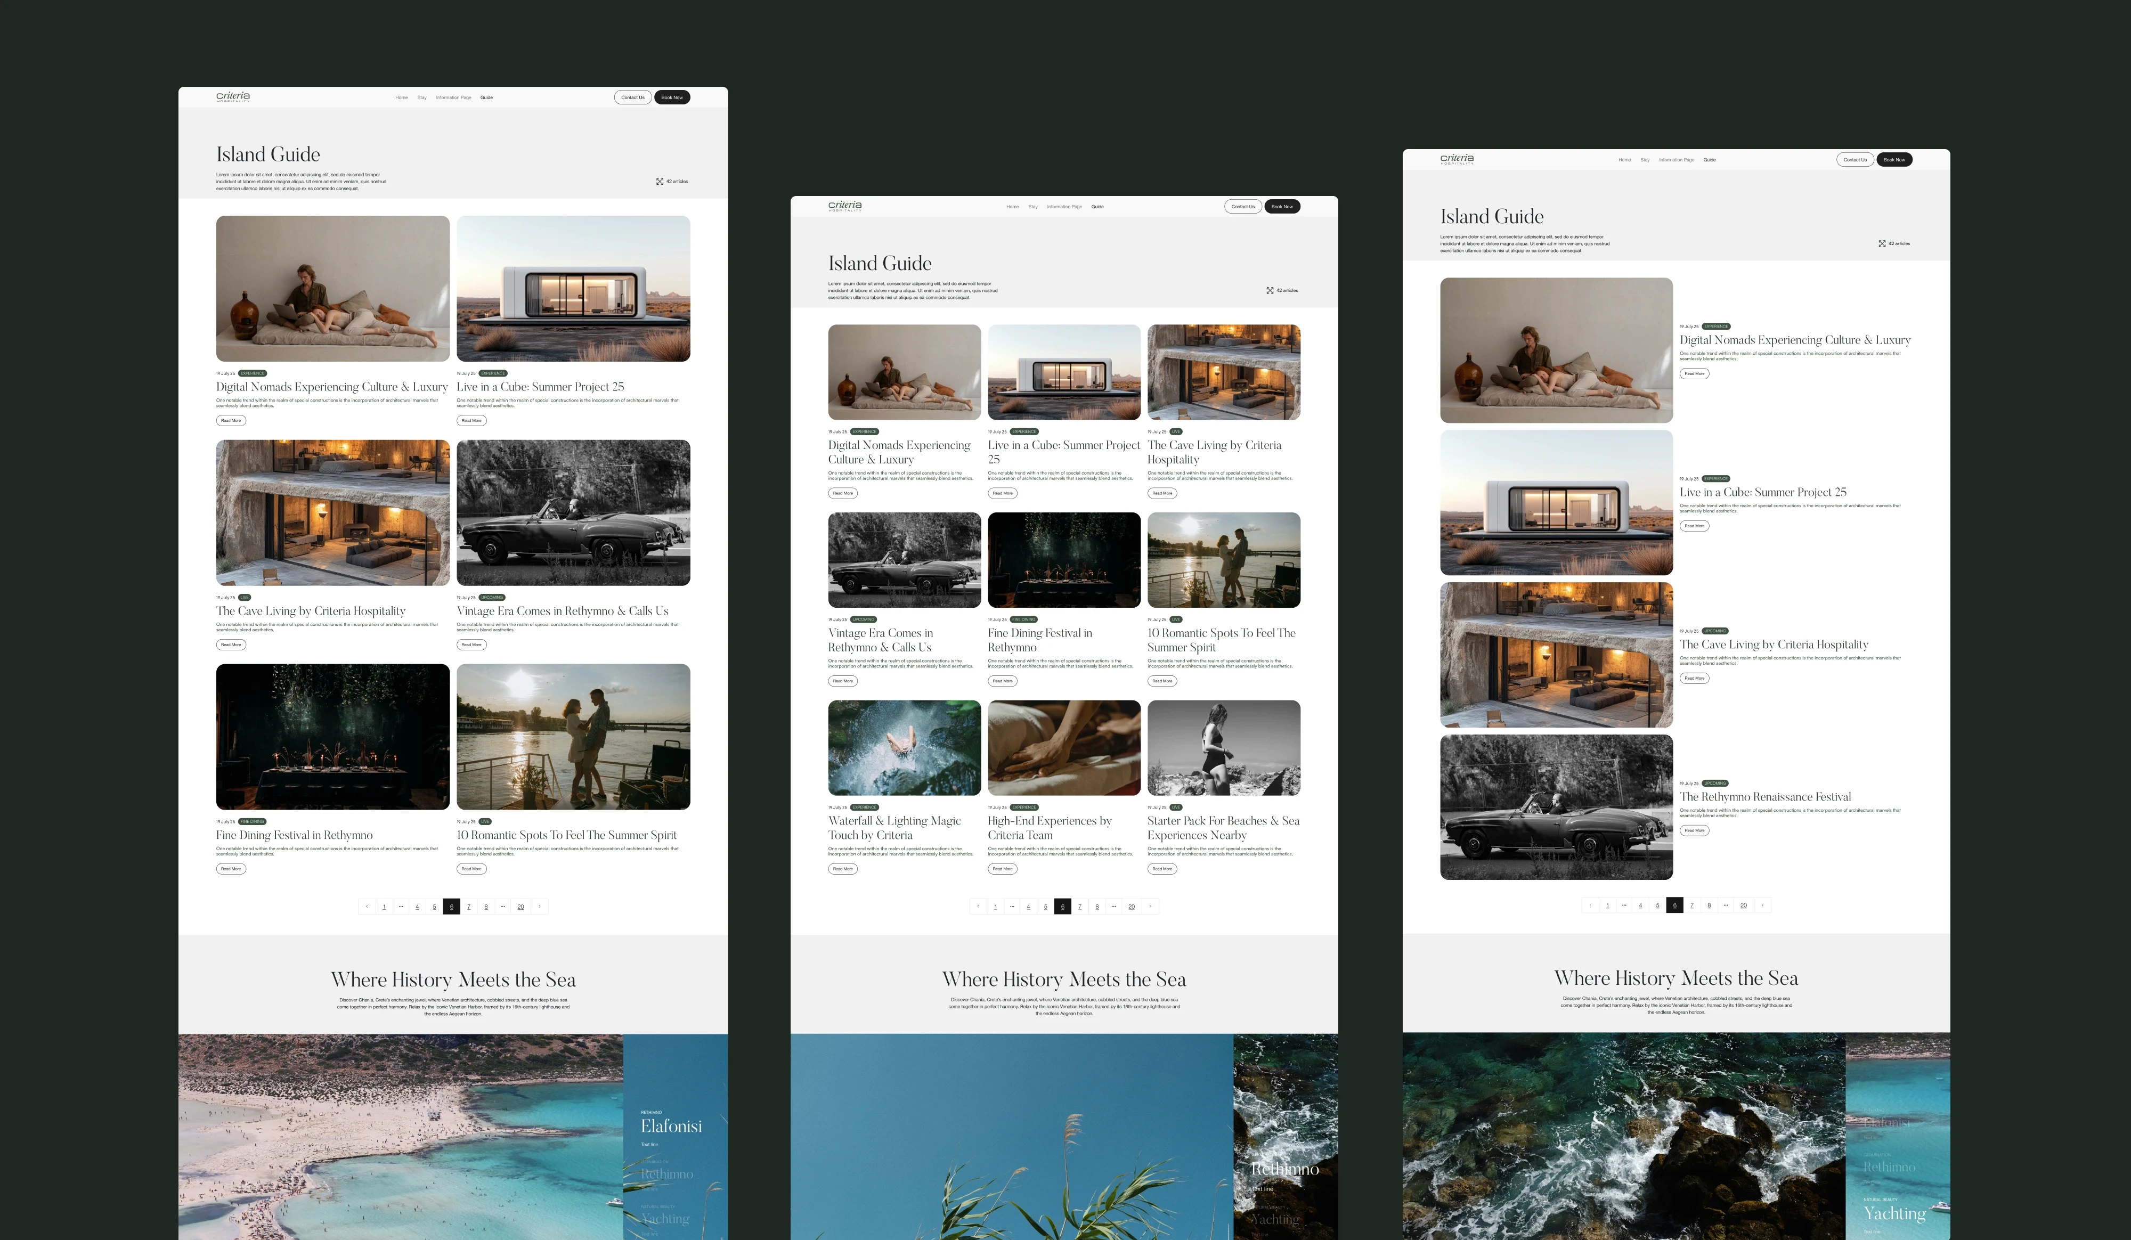Viewport: 2131px width, 1240px height.
Task: Open the Stay menu item in two-column layout
Action: (422, 97)
